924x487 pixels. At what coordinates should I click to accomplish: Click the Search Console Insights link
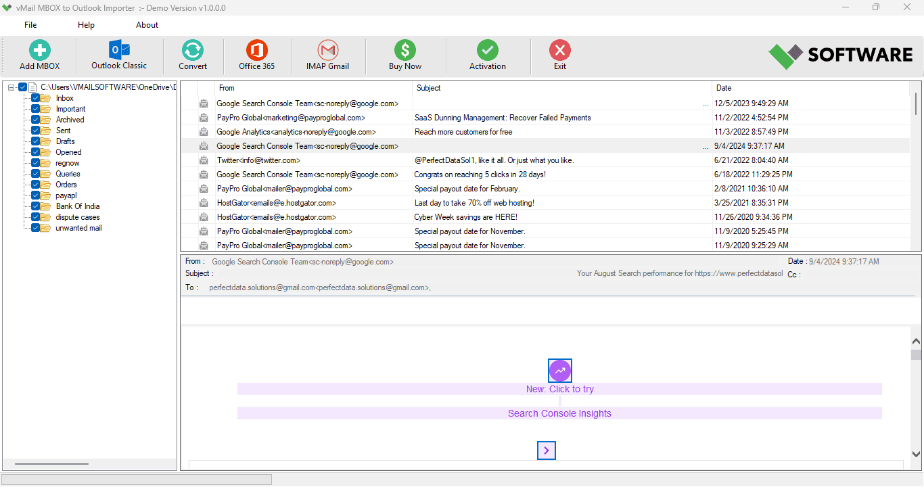[x=559, y=413]
